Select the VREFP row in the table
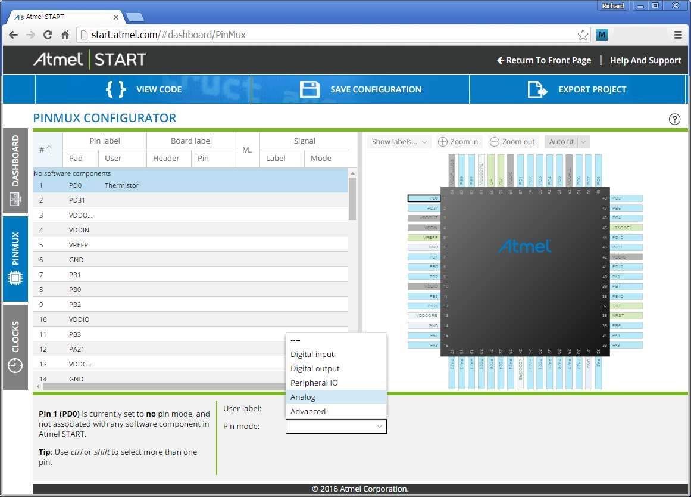Screen dimensions: 691x497 pos(190,245)
